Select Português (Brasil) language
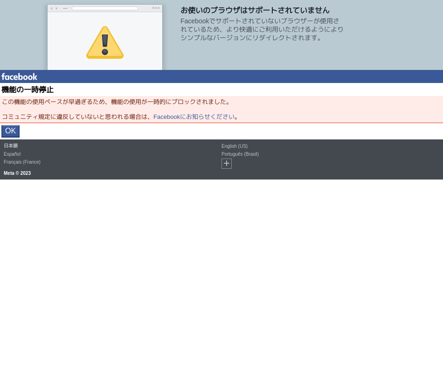The image size is (443, 373). tap(240, 154)
